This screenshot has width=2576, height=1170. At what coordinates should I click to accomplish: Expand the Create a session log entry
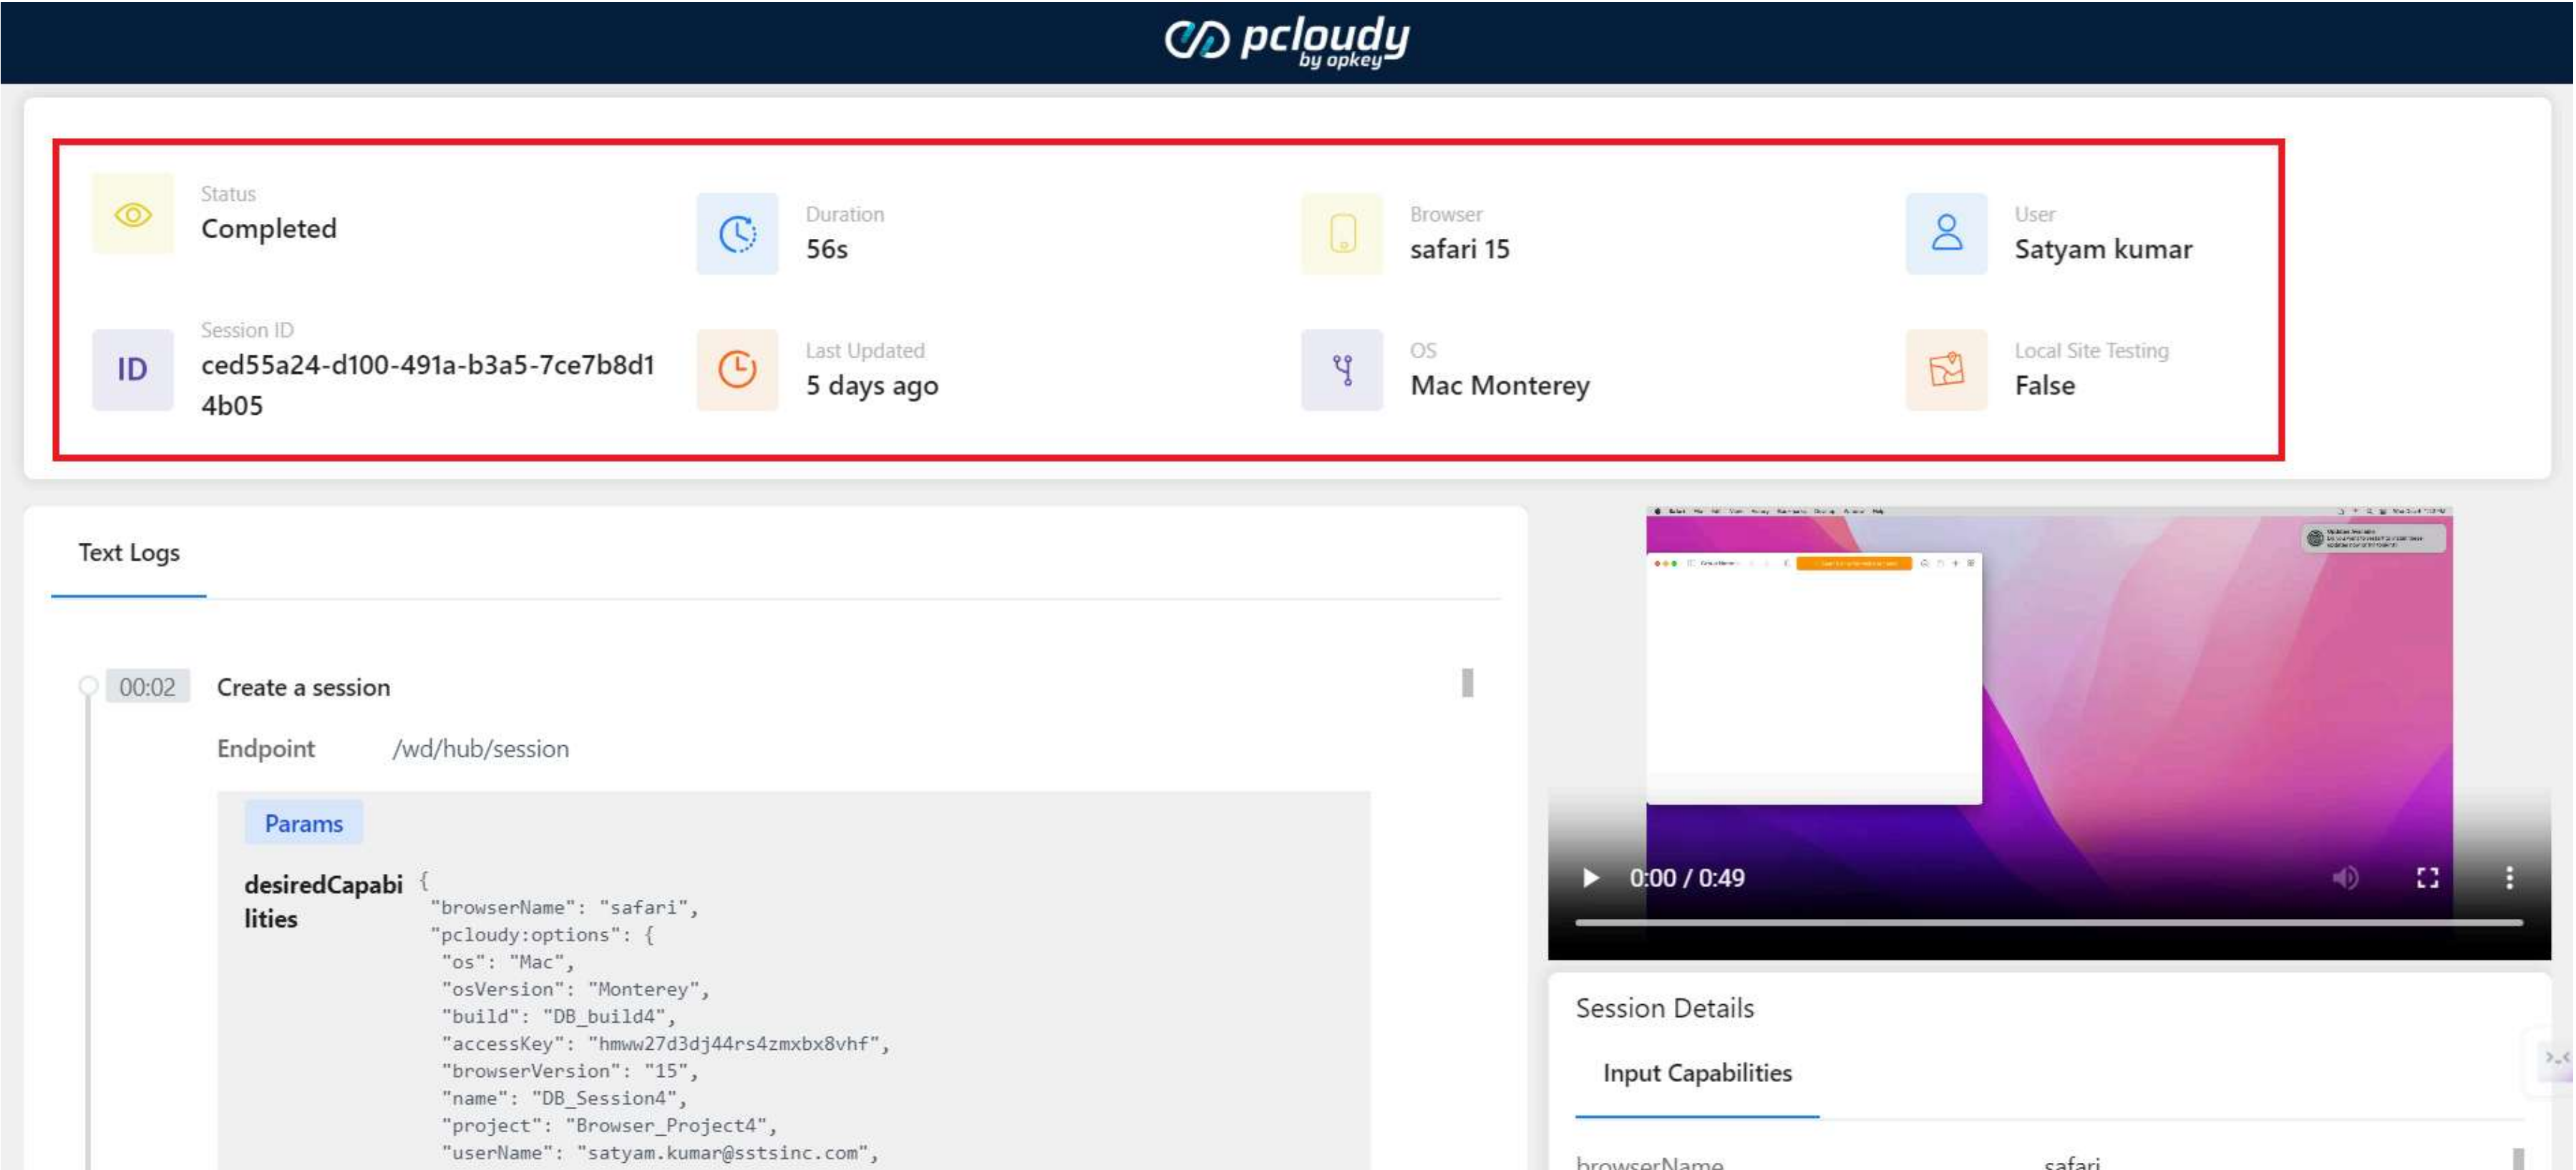click(x=303, y=687)
